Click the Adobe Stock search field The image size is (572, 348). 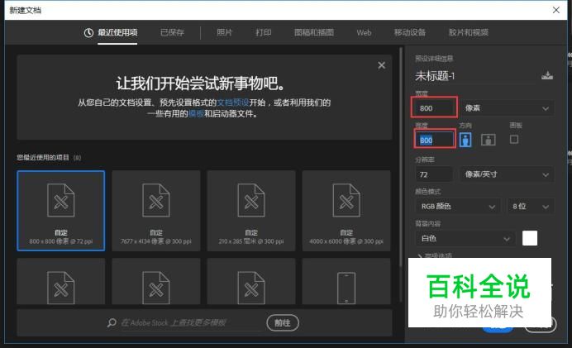[190, 323]
